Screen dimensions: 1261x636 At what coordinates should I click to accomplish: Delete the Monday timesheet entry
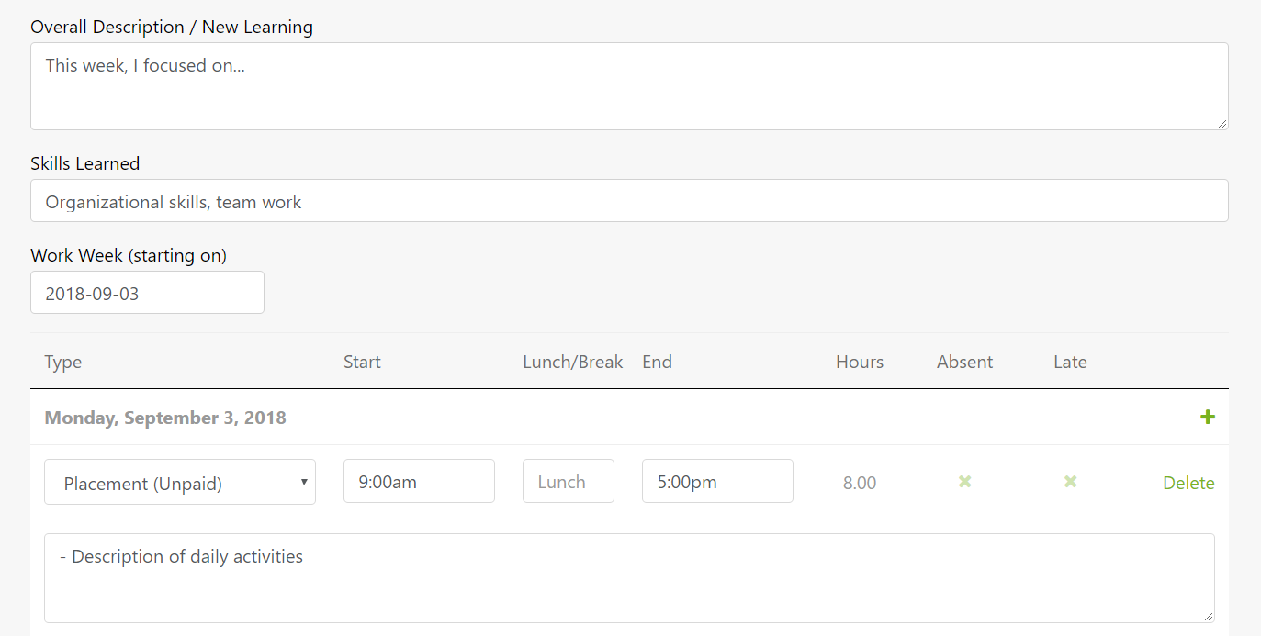click(x=1188, y=481)
